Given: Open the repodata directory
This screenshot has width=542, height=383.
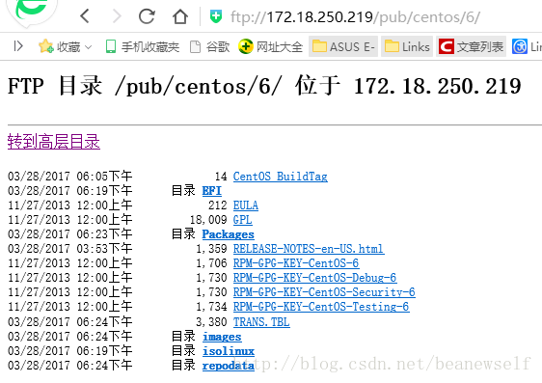Looking at the screenshot, I should tap(229, 366).
